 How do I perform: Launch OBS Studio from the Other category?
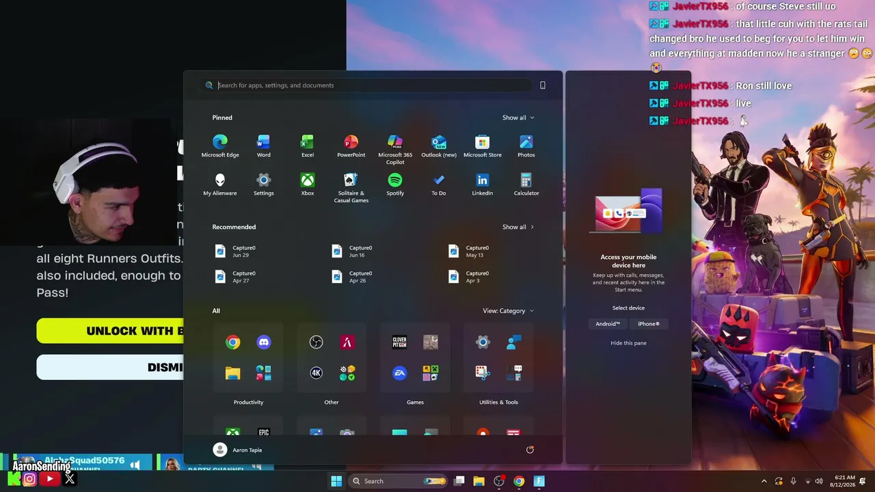[x=316, y=342]
